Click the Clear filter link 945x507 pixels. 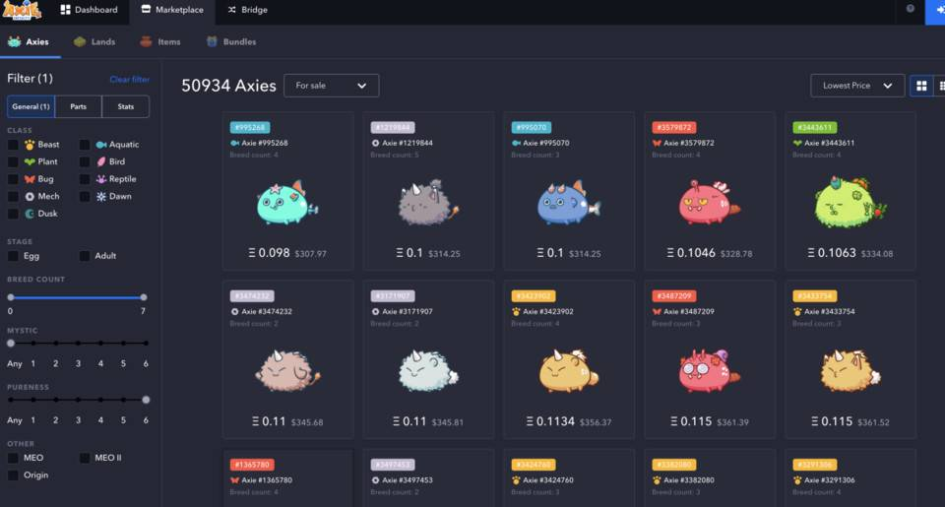(129, 79)
